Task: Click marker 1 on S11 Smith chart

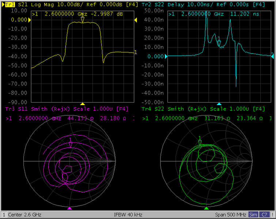Action: coord(71,145)
